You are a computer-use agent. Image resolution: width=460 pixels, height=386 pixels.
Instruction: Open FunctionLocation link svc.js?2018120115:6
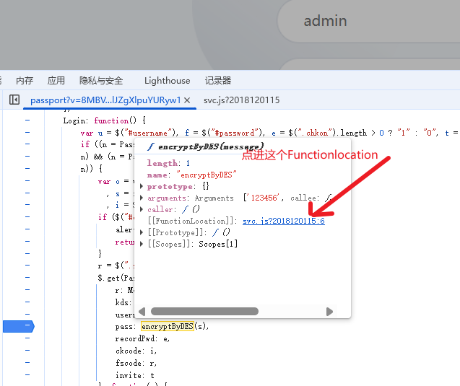(x=284, y=221)
